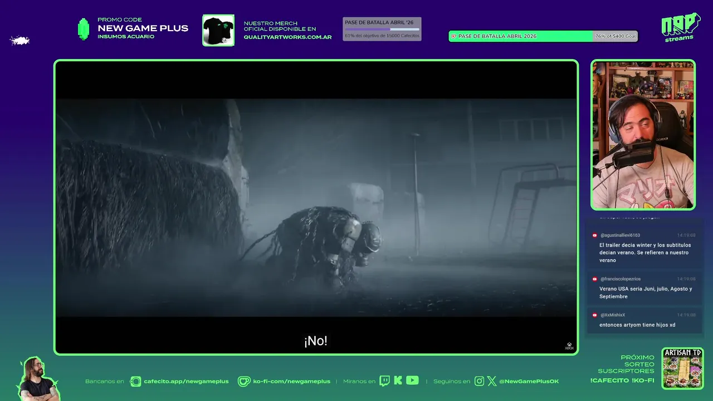This screenshot has width=713, height=401.
Task: Open the YouTube icon in the footer
Action: click(x=412, y=380)
